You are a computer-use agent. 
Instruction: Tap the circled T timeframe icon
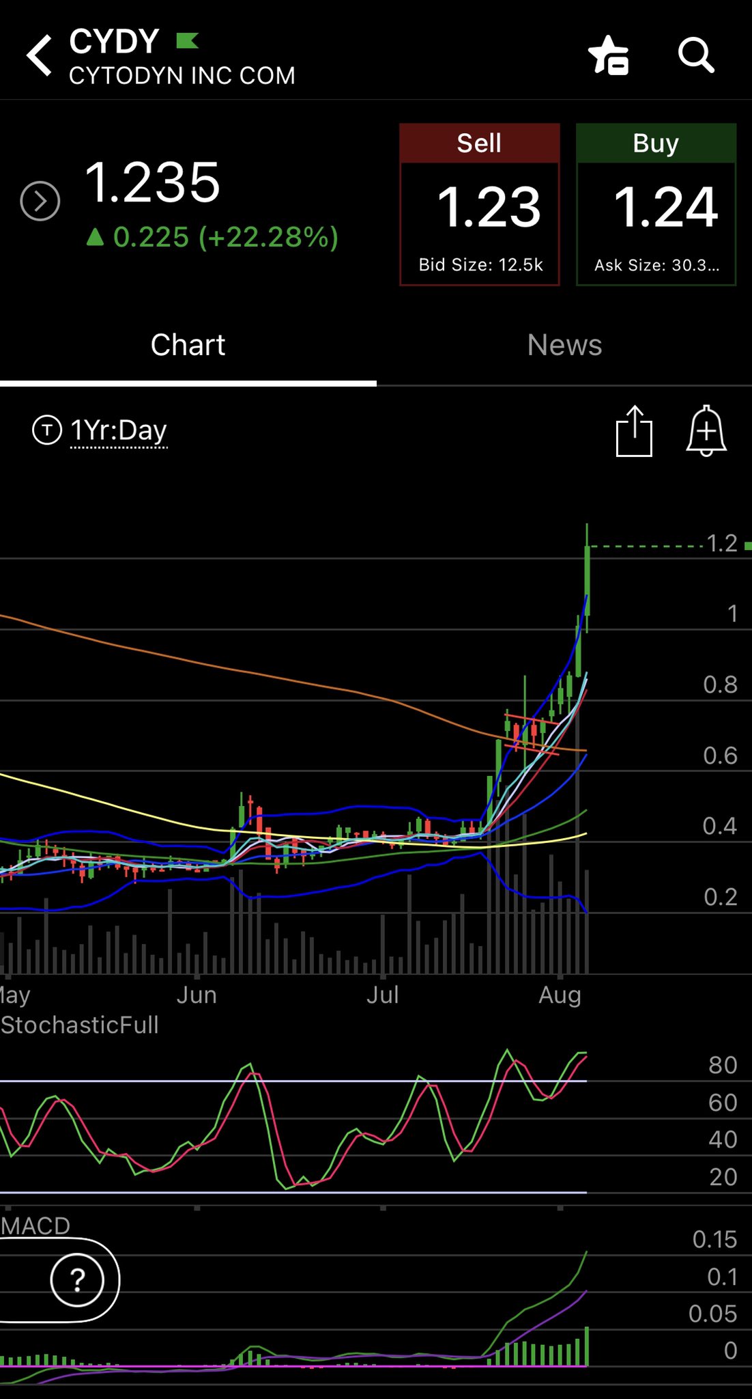[x=47, y=430]
